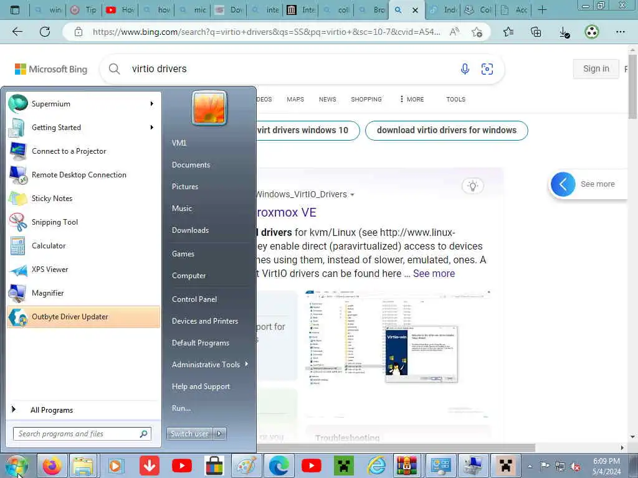The height and width of the screenshot is (478, 638).
Task: Open Action Center flag in the tray
Action: click(545, 466)
